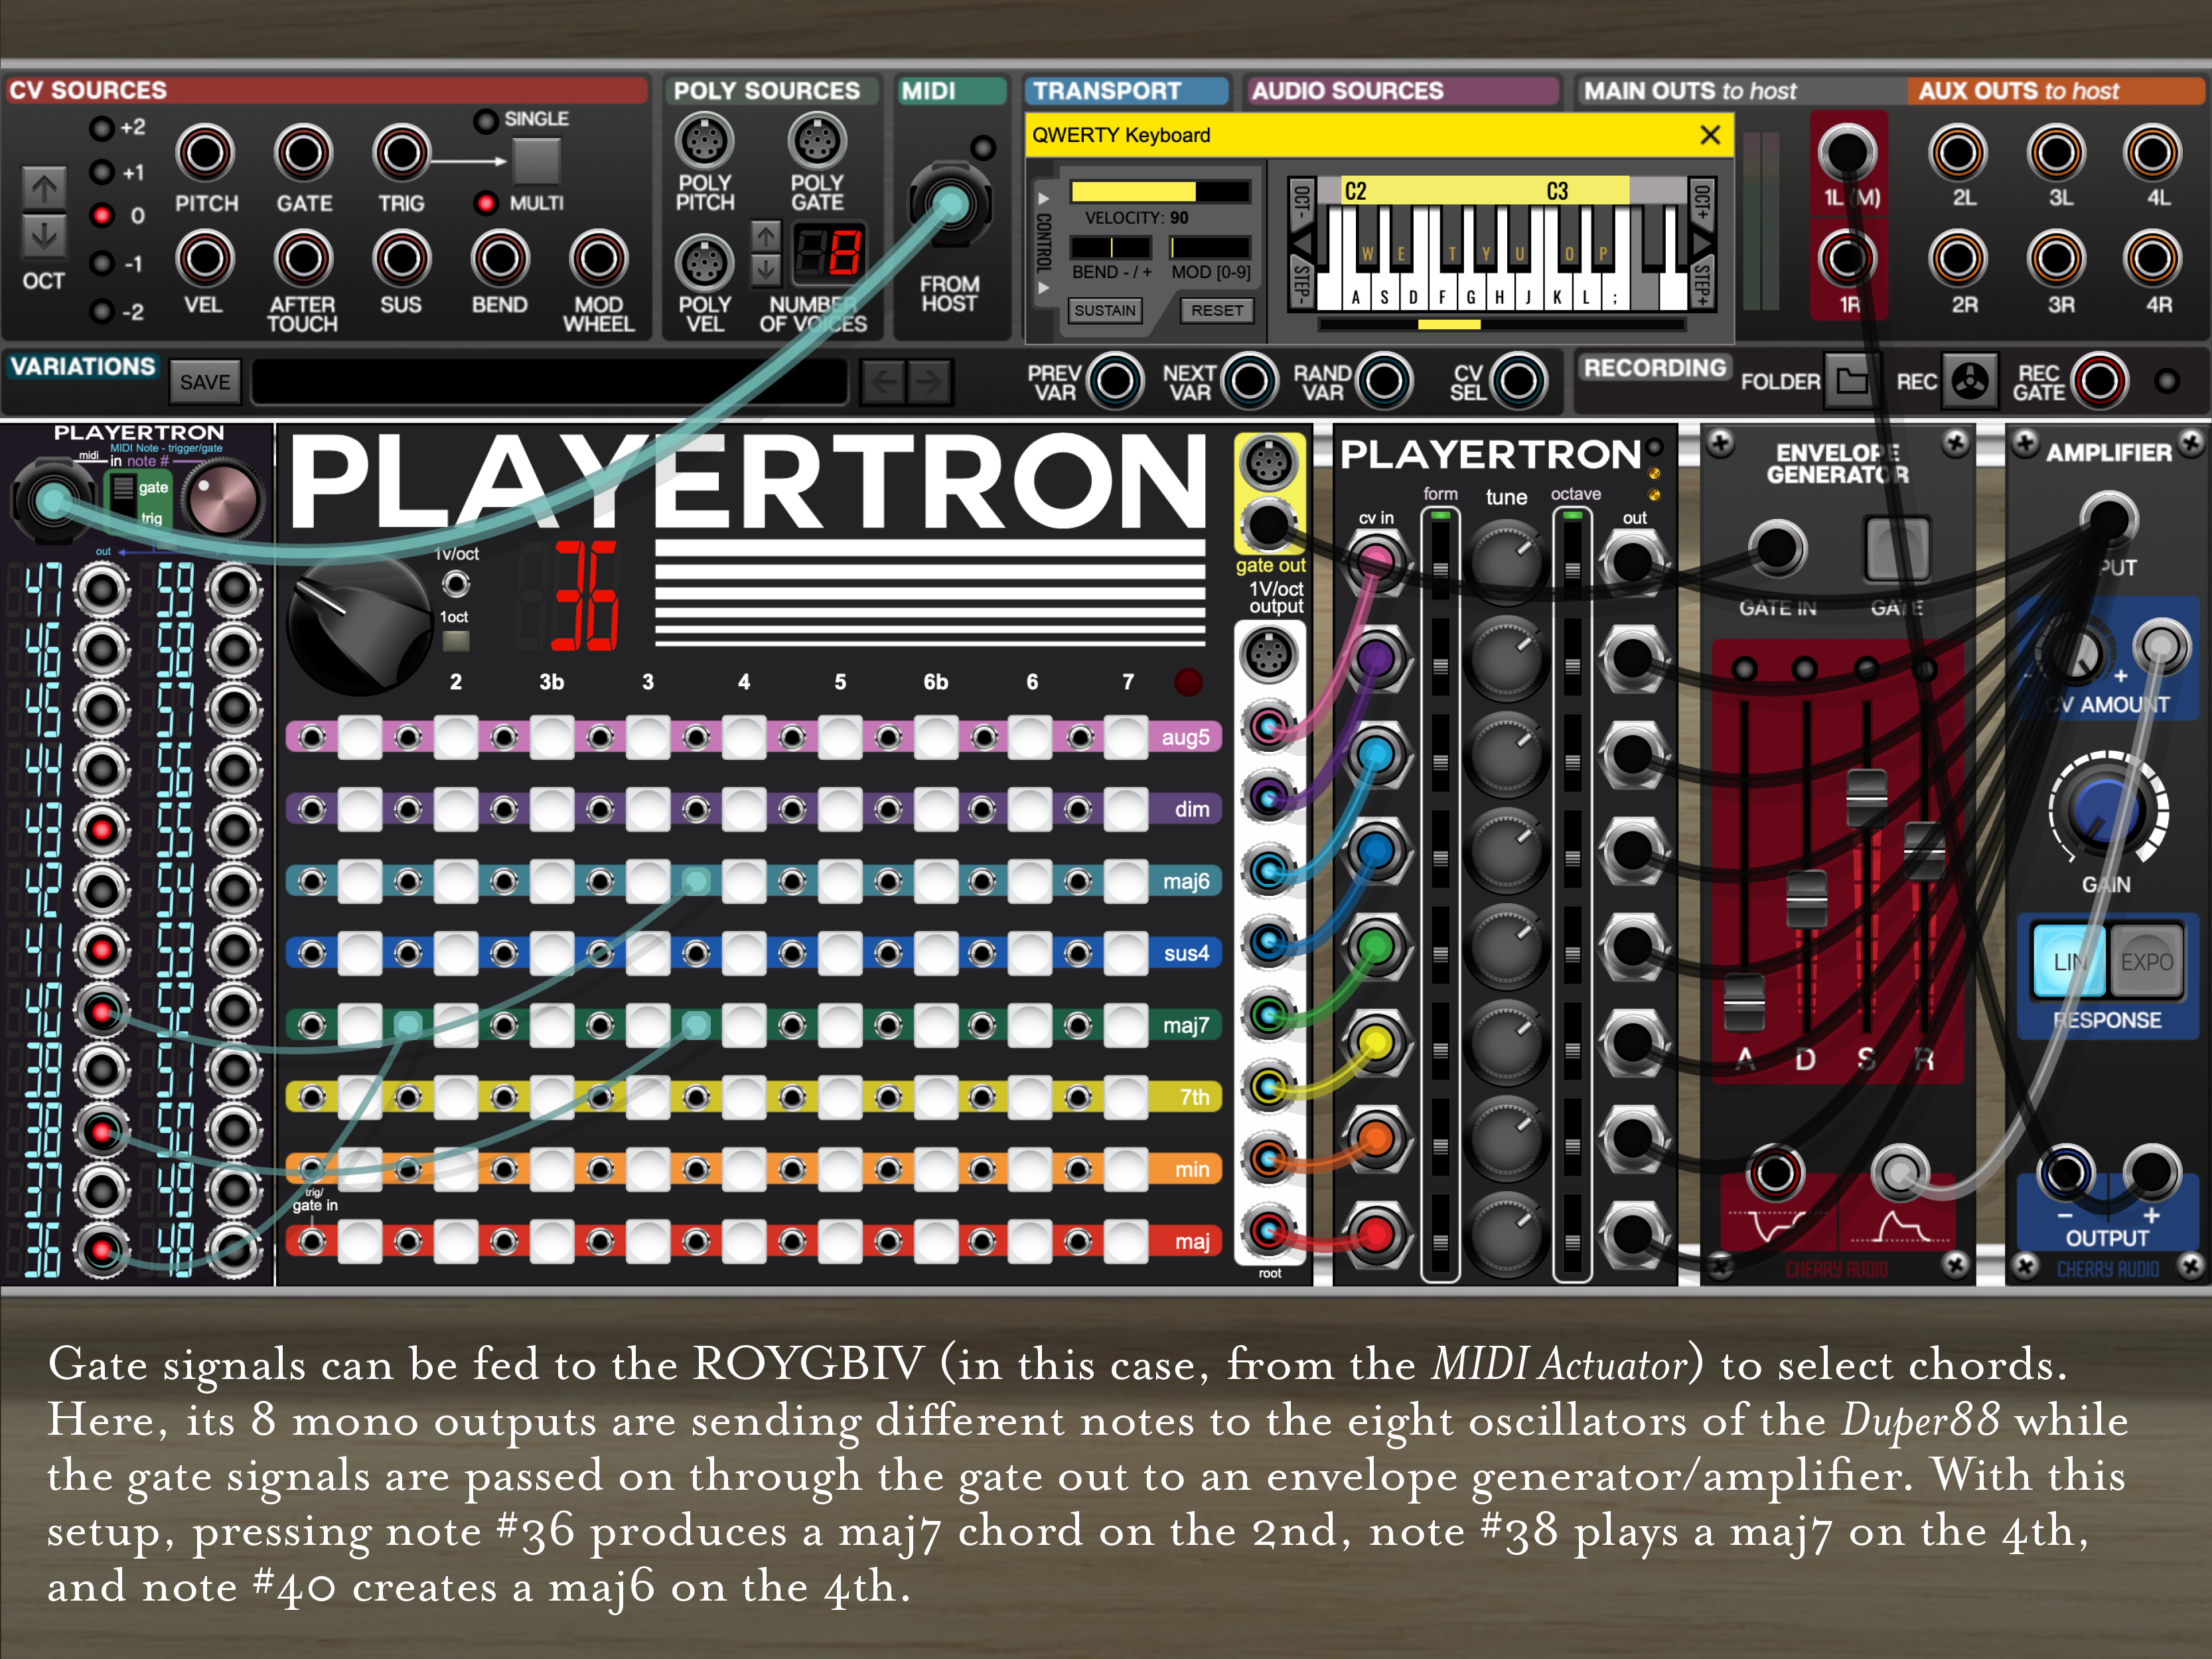The image size is (2212, 1659).
Task: Click the RECORDING section label
Action: tap(1654, 368)
